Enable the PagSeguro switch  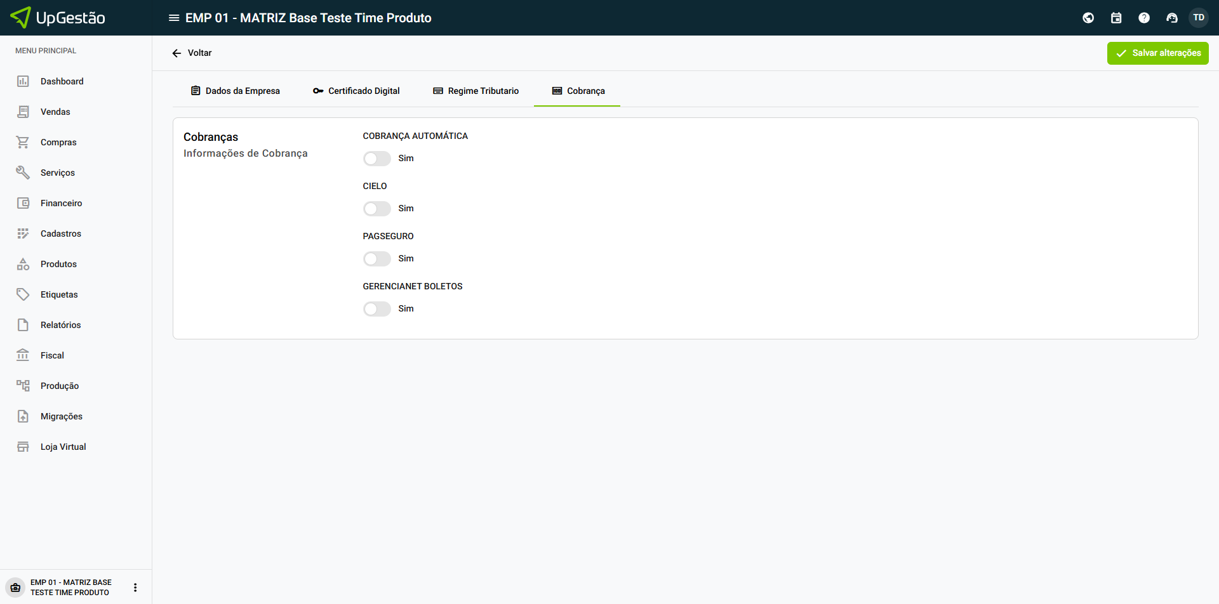[x=377, y=259]
